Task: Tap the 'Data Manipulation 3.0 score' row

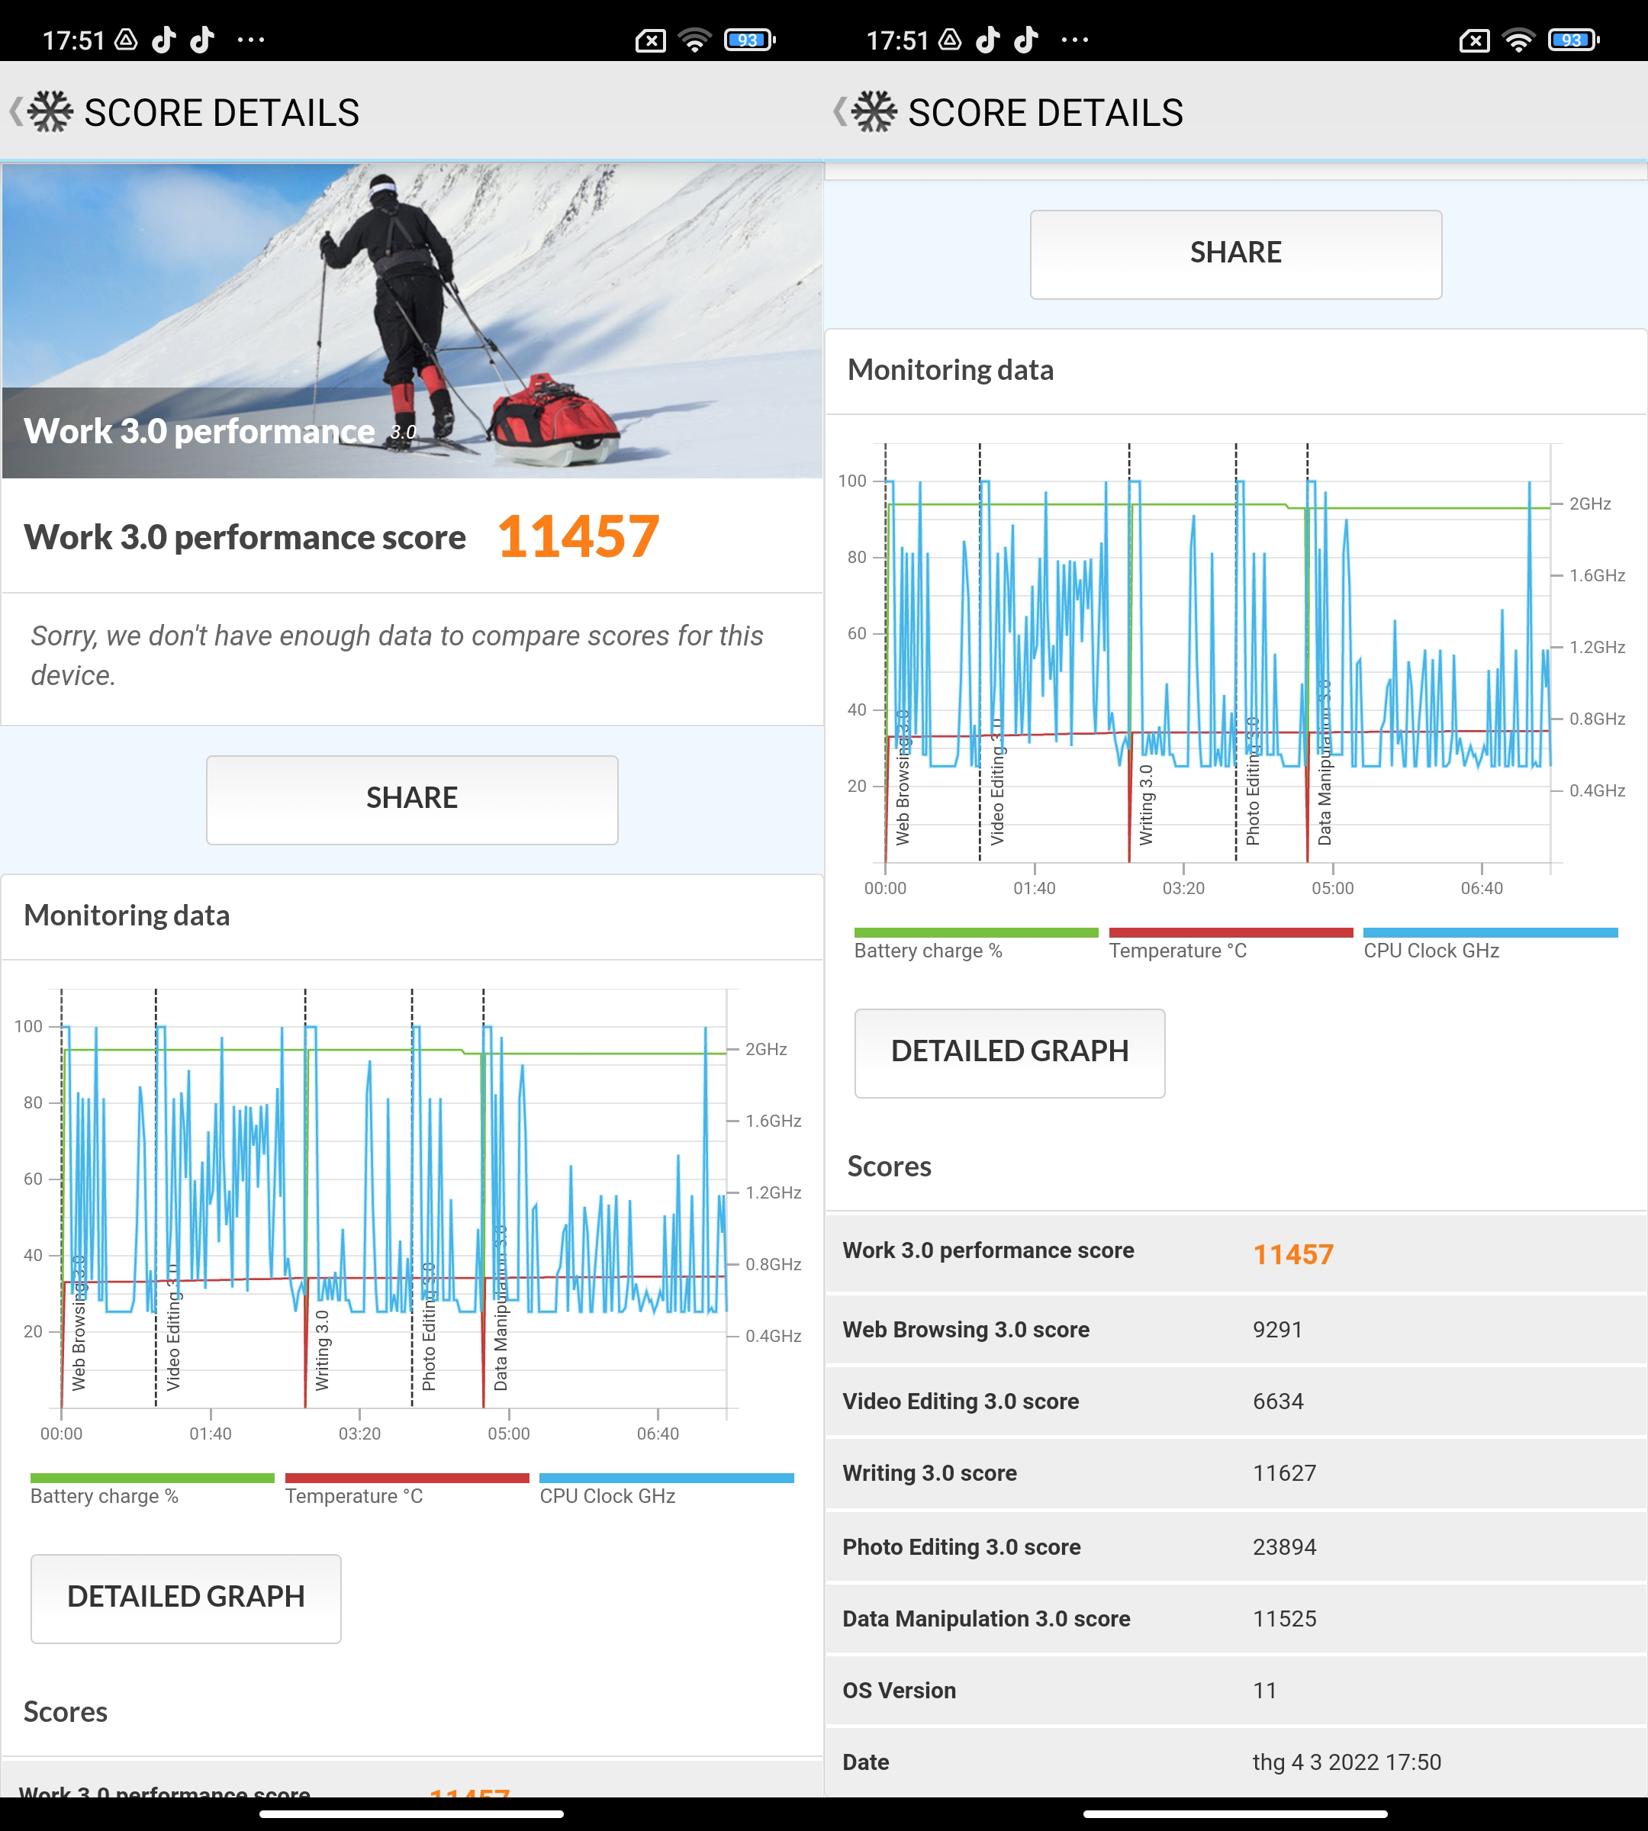Action: coord(1236,1618)
